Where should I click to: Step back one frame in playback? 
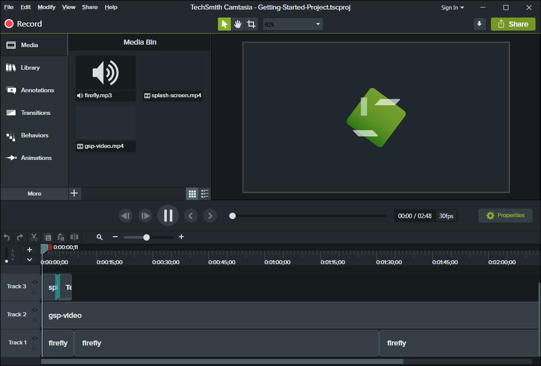point(126,216)
